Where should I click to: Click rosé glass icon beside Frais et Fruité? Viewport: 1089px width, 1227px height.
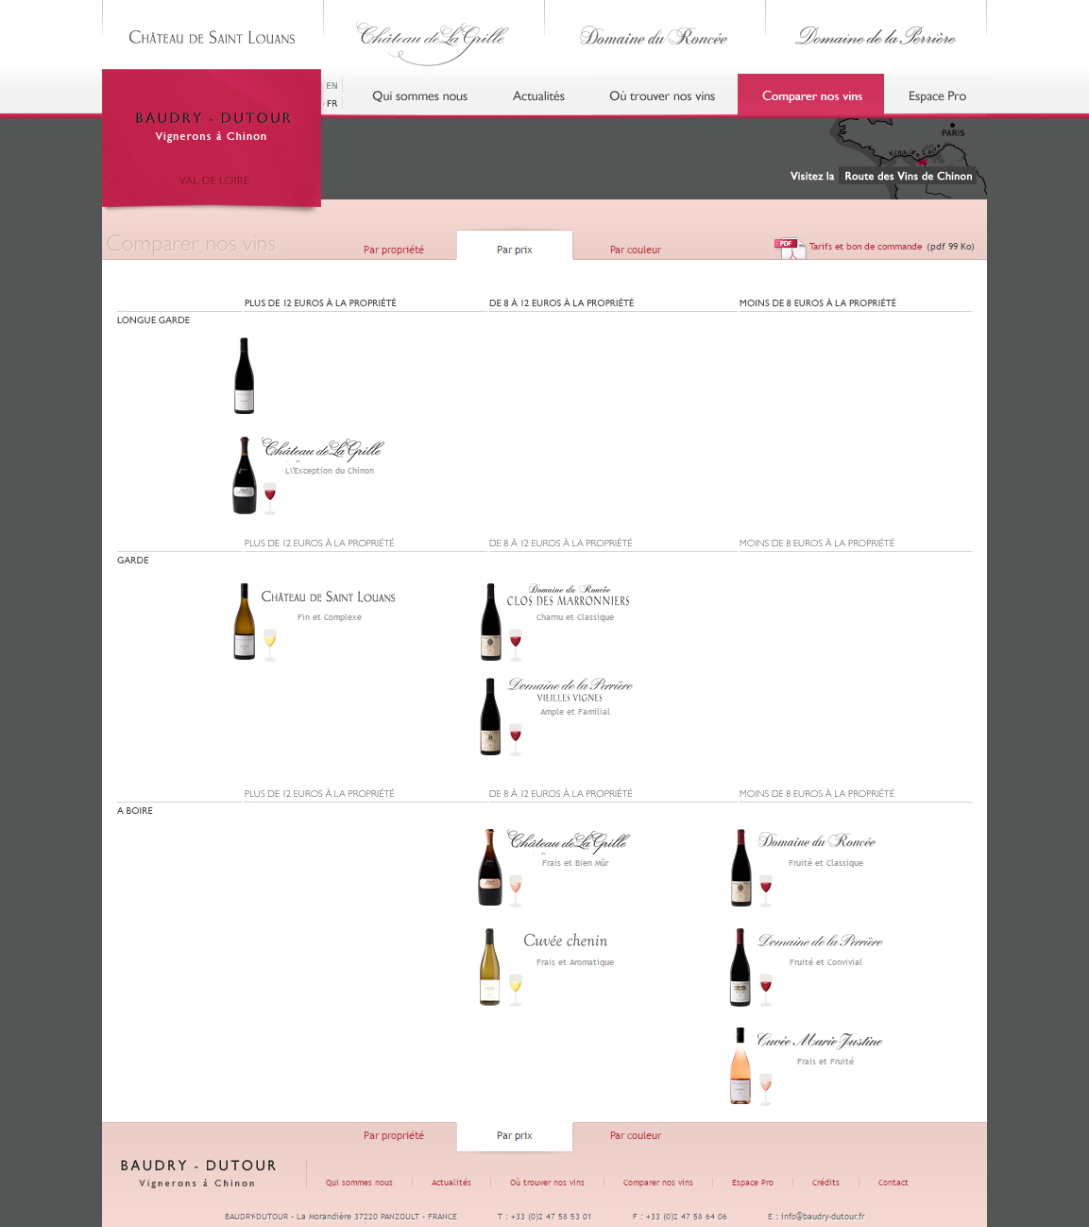[x=766, y=1089]
